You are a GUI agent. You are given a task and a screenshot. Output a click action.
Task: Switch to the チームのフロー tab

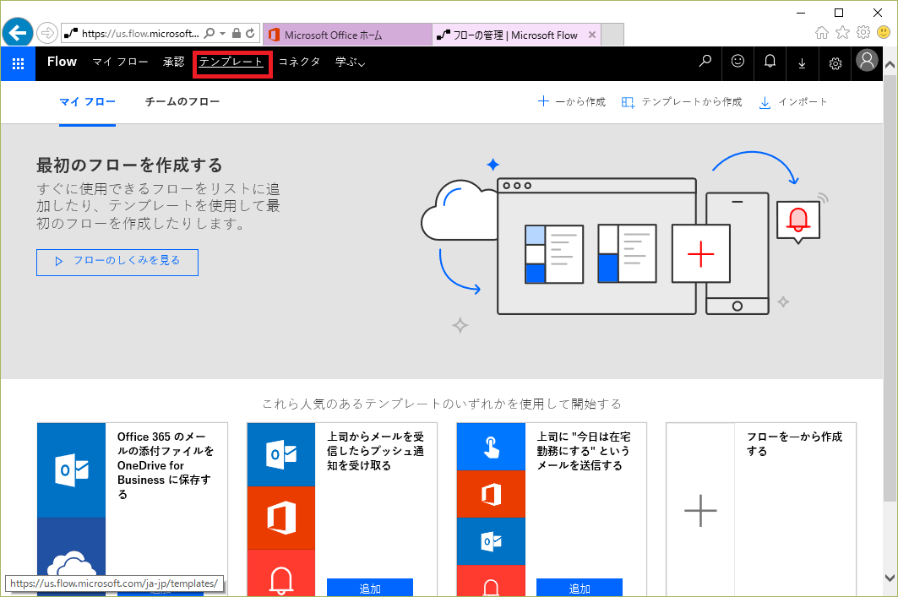pos(182,102)
